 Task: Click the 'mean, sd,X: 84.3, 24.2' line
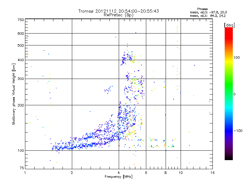coord(208,16)
